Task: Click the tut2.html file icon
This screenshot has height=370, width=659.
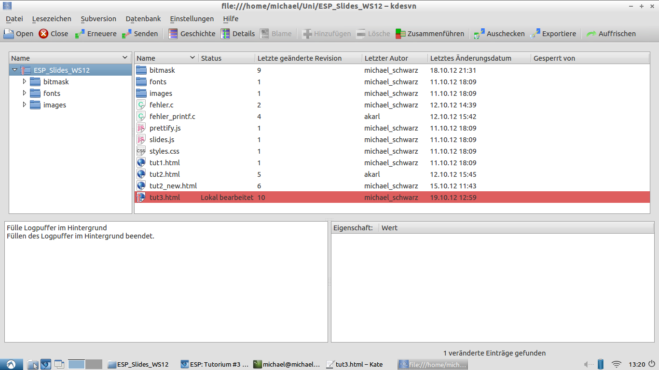Action: tap(141, 174)
